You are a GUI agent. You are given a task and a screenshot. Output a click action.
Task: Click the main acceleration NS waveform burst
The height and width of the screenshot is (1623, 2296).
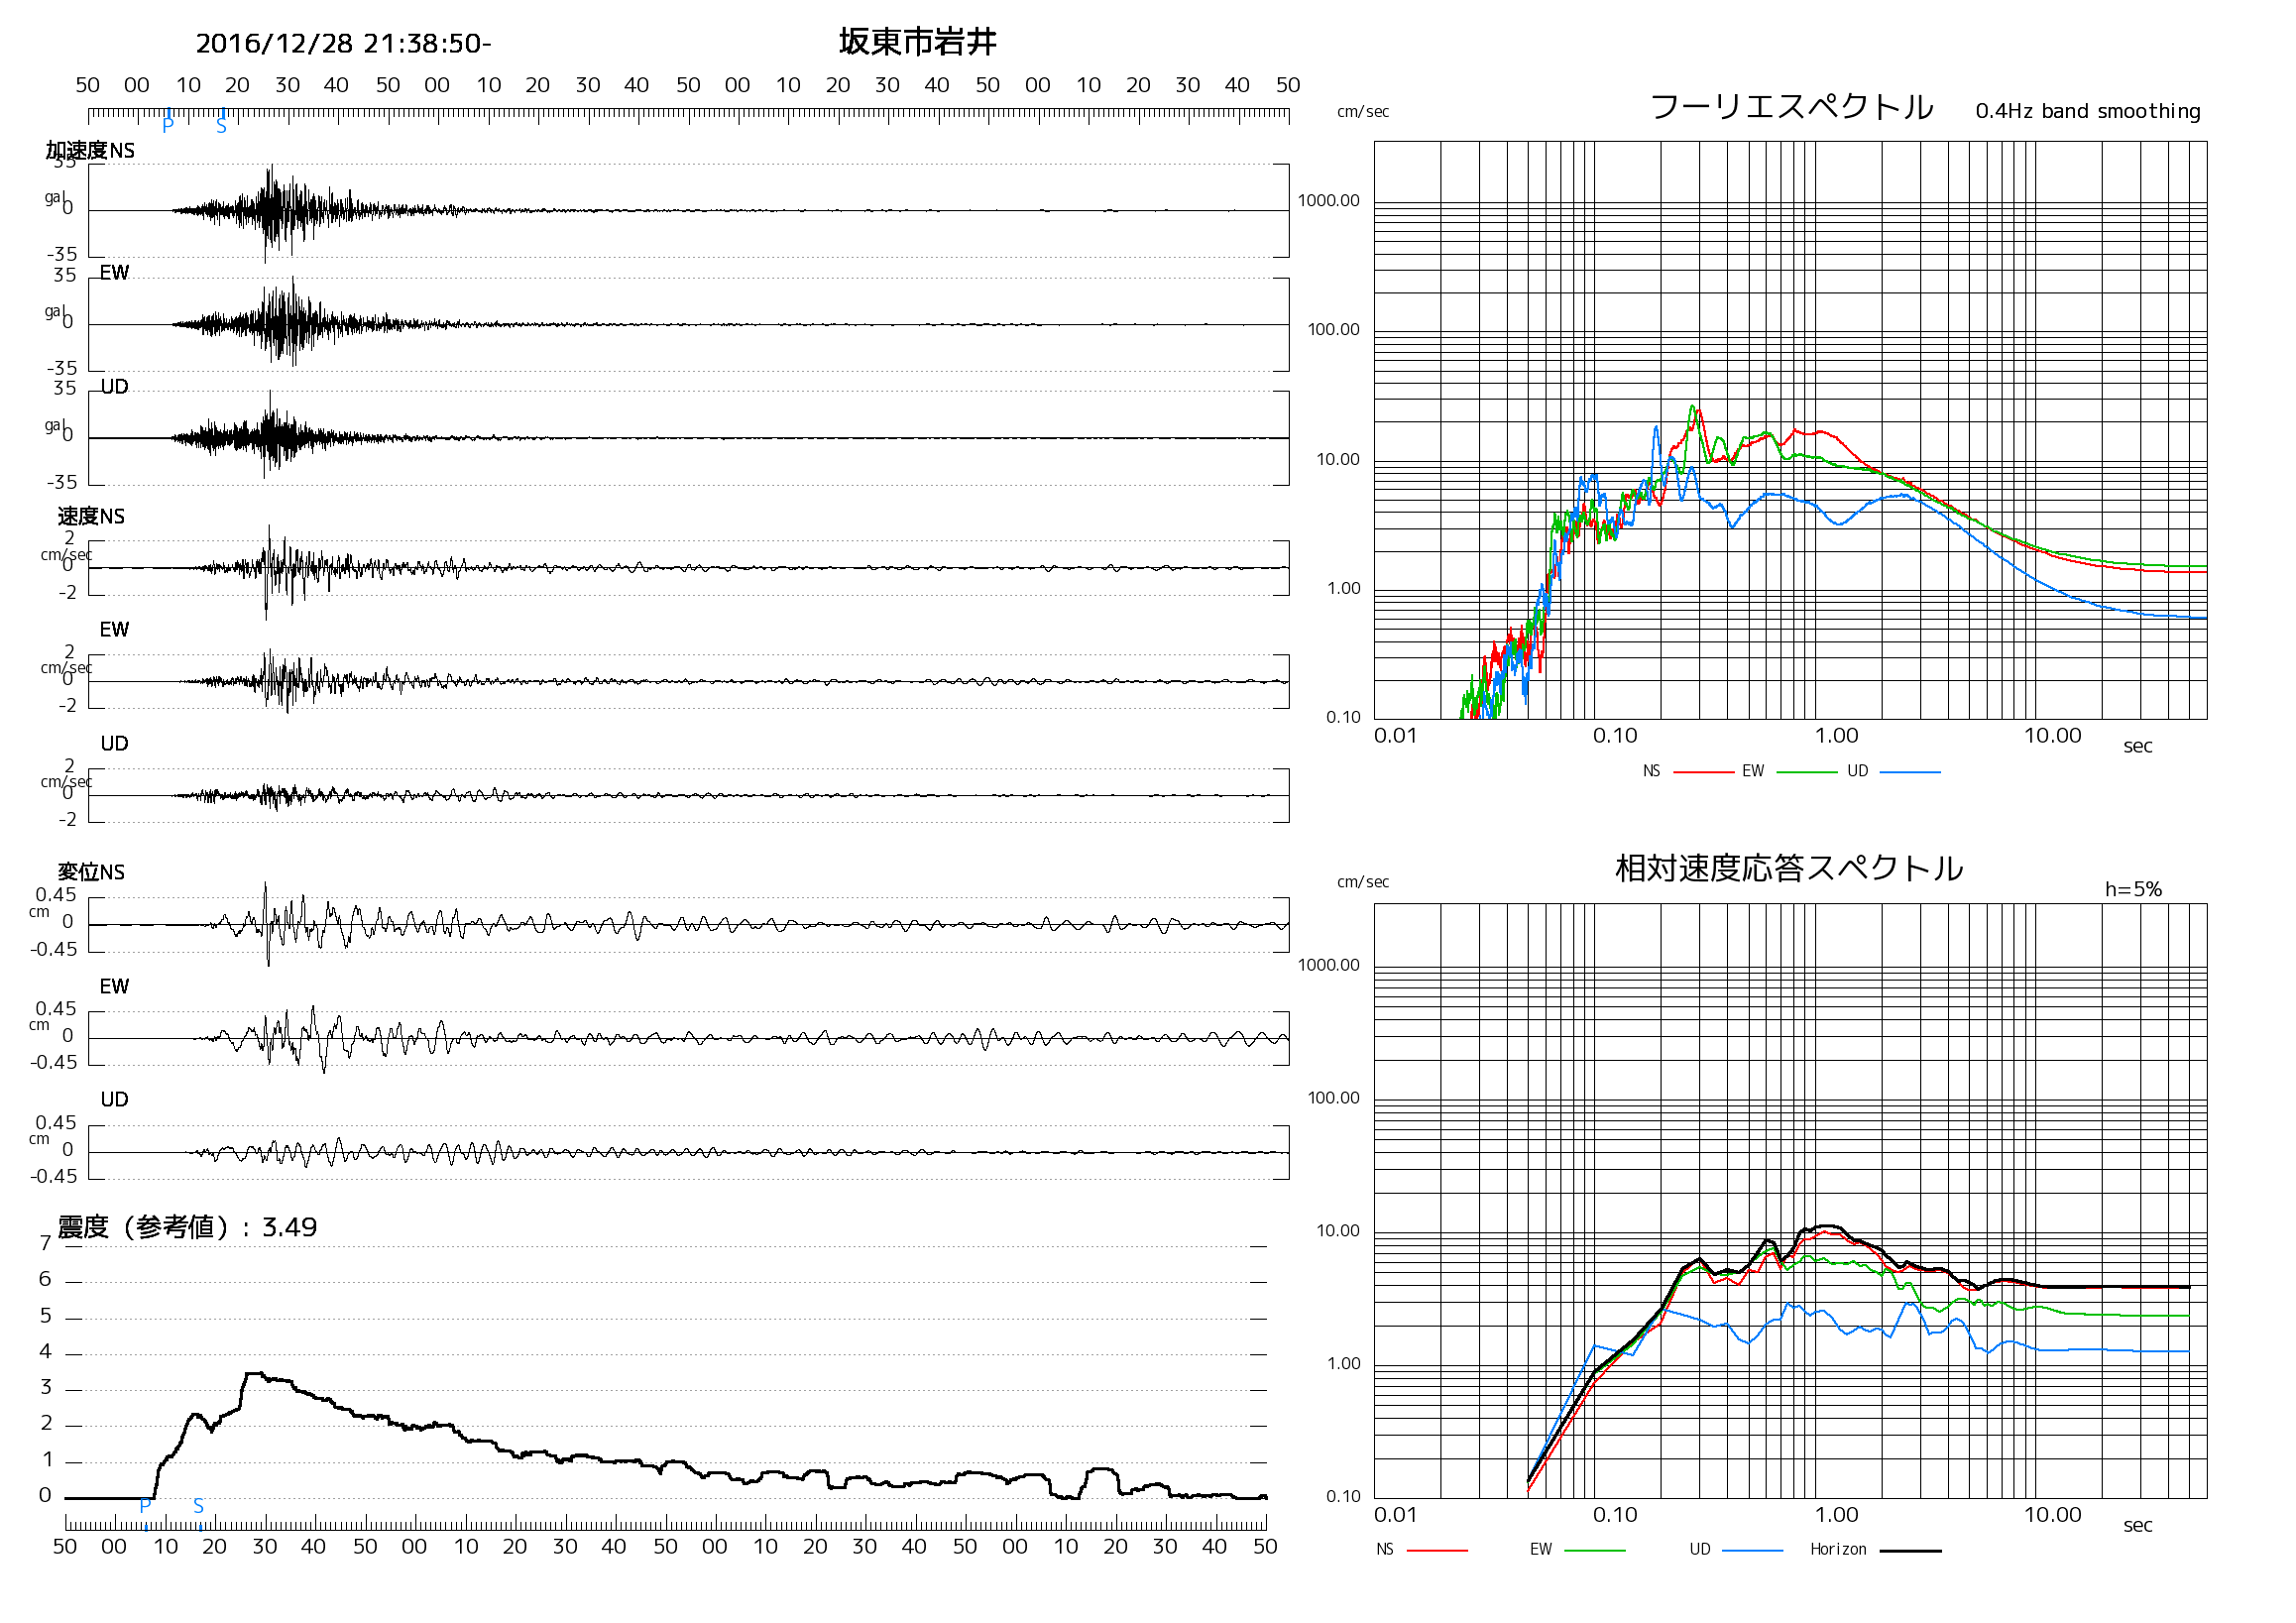click(272, 211)
